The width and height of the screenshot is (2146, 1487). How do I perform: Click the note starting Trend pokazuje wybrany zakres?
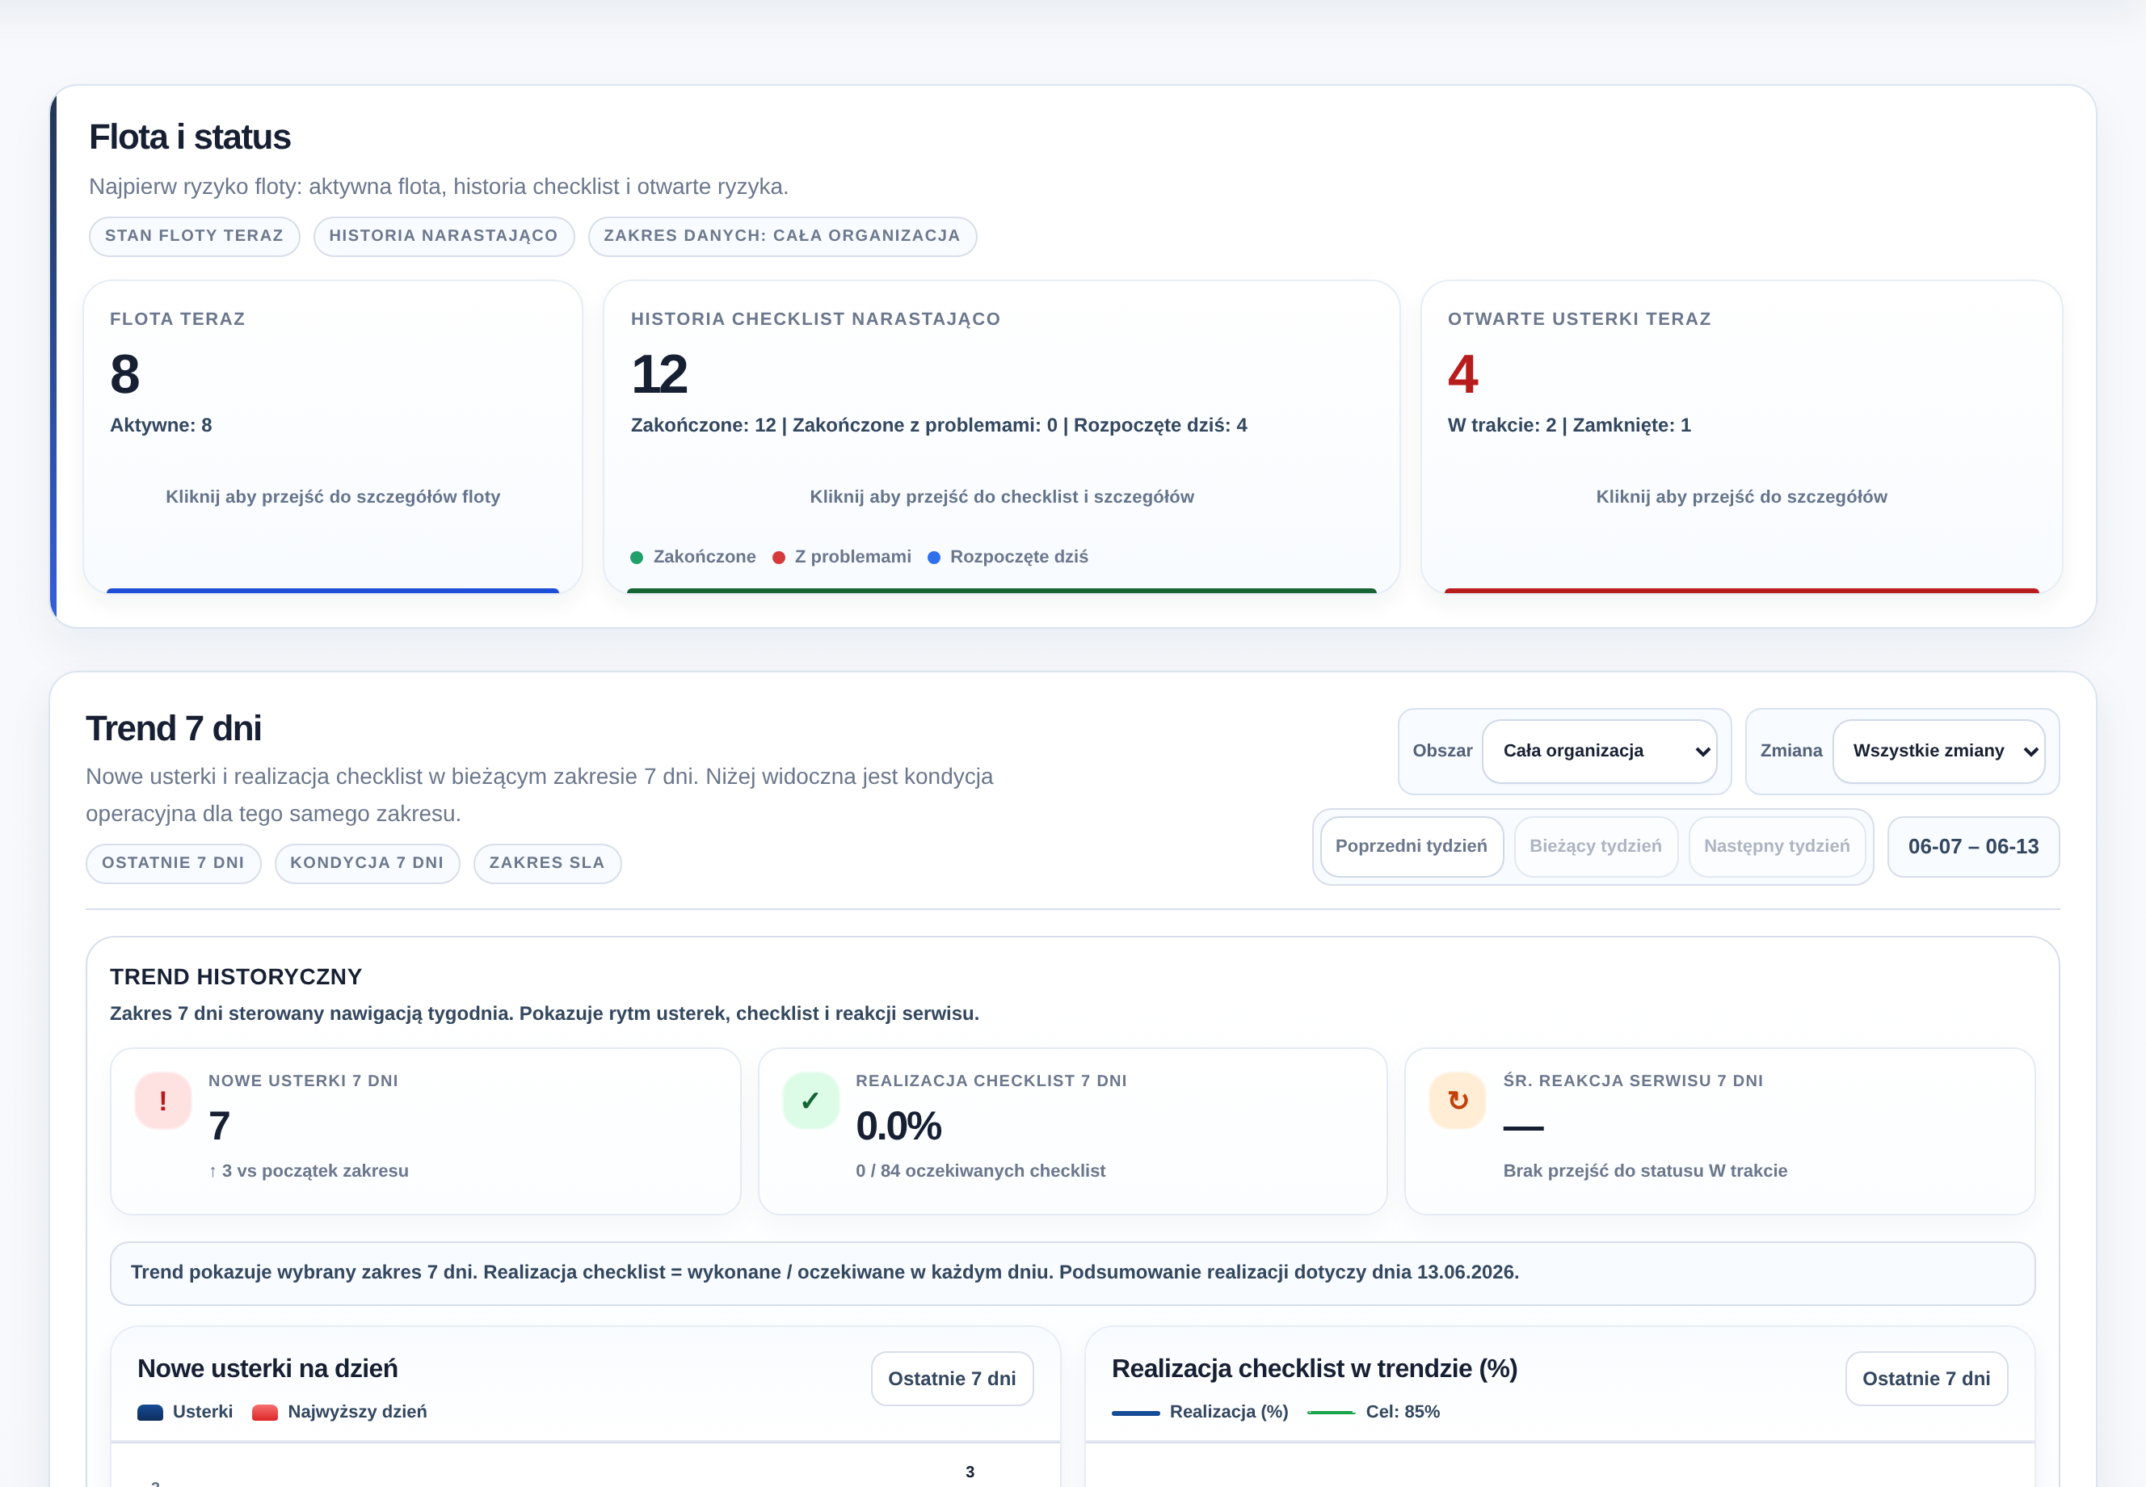pyautogui.click(x=1072, y=1273)
